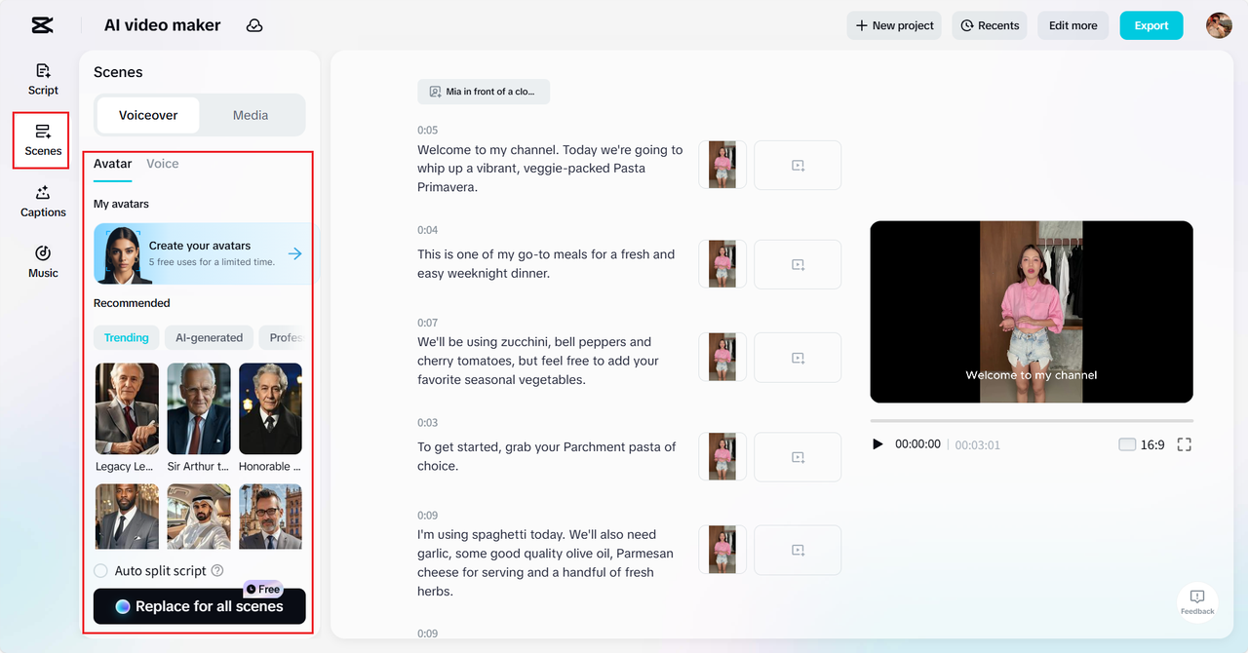Click the Replace for all scenes button
This screenshot has width=1248, height=653.
(x=199, y=605)
